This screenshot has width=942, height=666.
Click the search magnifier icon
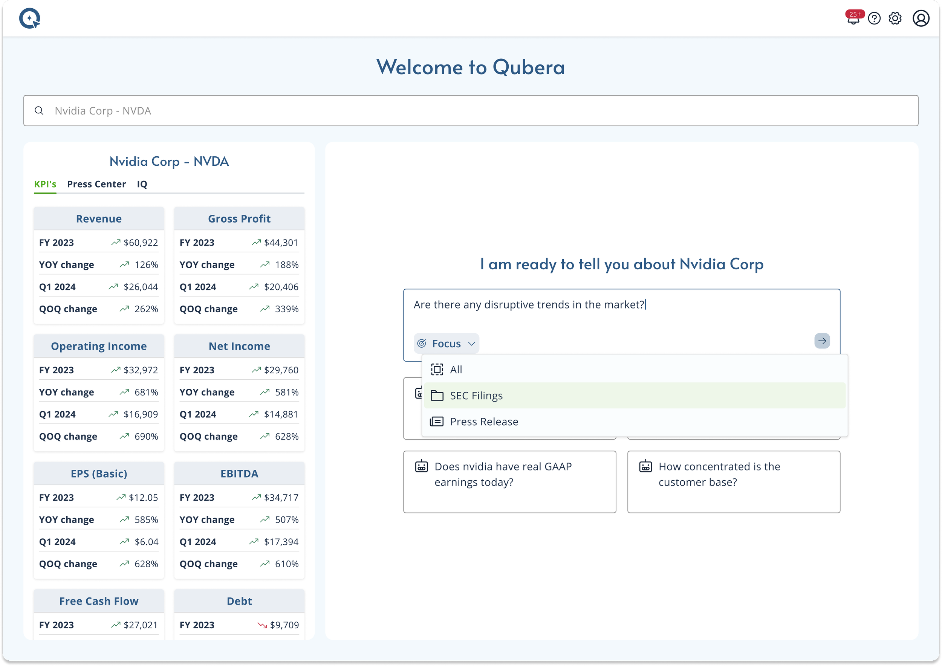39,111
